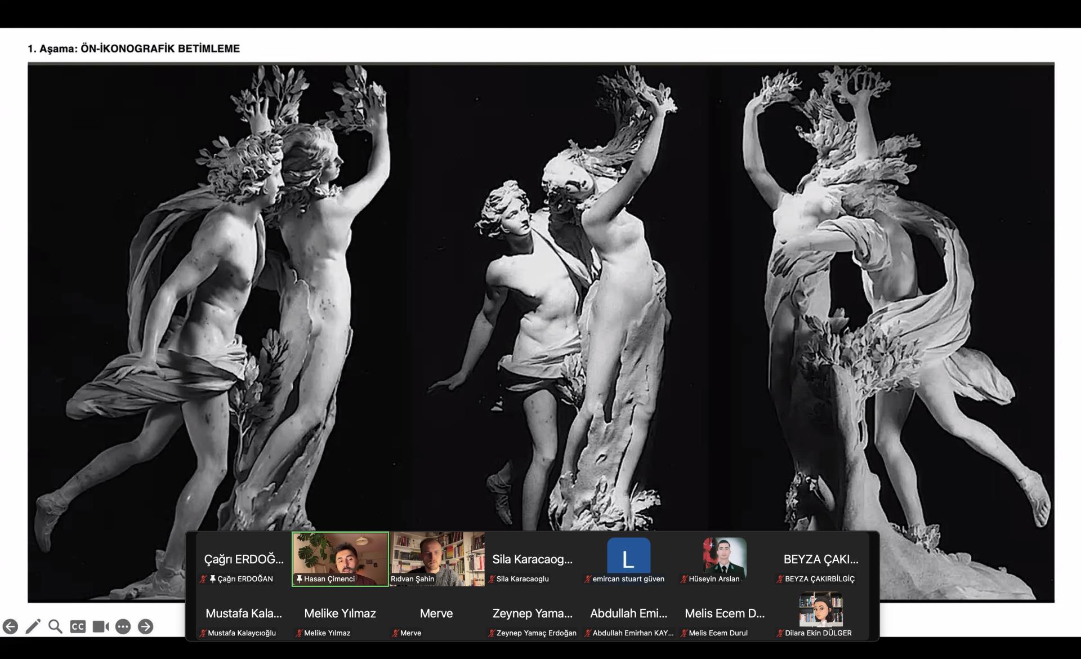Image resolution: width=1081 pixels, height=659 pixels.
Task: Toggle CC subtitles on the slideshow
Action: (x=78, y=626)
